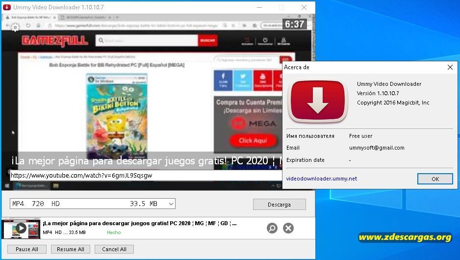The height and width of the screenshot is (260, 460).
Task: Click Resume All button
Action: pyautogui.click(x=71, y=249)
